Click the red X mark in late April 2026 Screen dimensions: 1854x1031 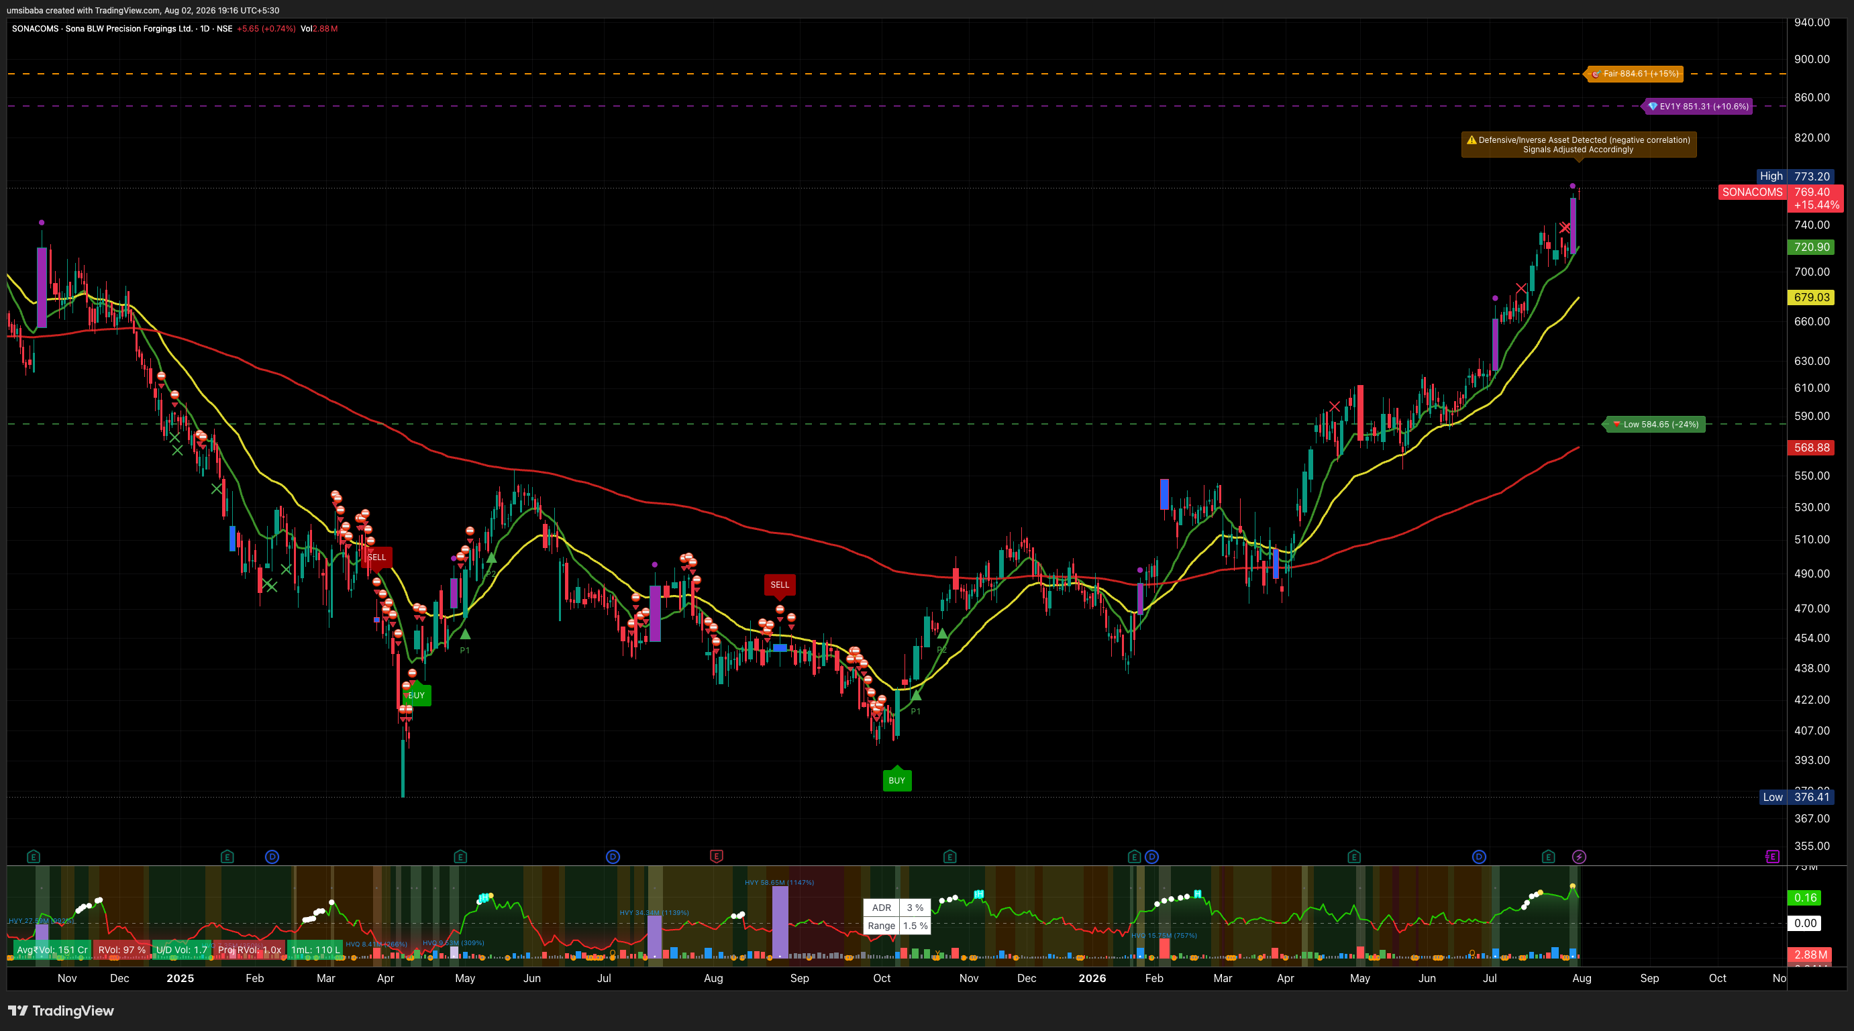(1335, 406)
